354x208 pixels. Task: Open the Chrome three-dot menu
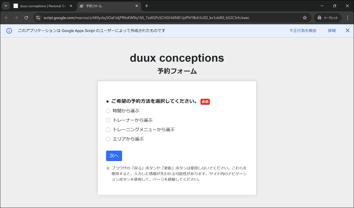tap(348, 18)
